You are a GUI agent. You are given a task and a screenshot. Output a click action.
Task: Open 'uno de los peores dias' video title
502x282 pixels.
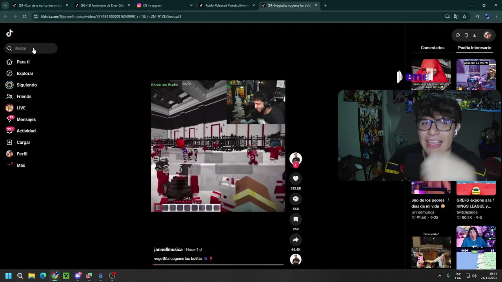pyautogui.click(x=428, y=203)
